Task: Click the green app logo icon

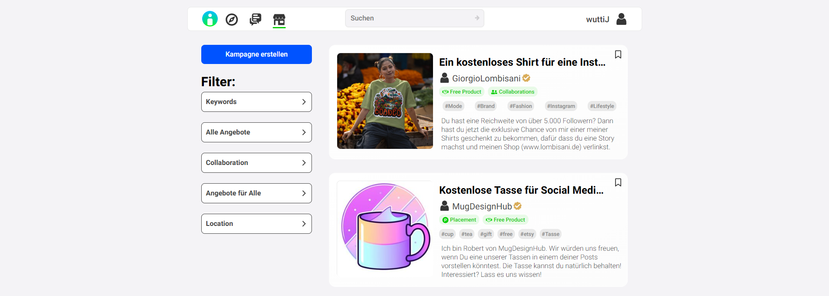Action: (x=210, y=19)
